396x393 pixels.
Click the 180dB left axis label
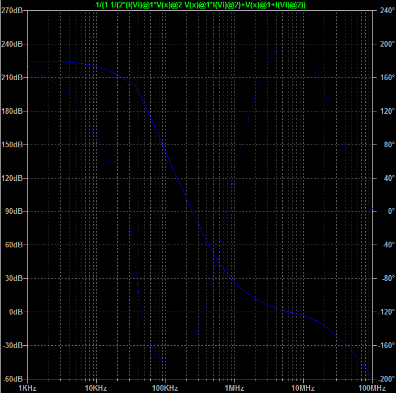[x=12, y=111]
